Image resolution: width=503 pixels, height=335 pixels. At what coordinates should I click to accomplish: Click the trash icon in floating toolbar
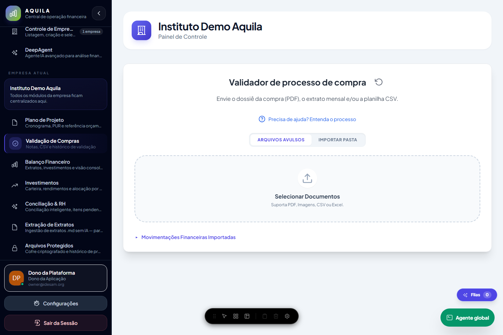coord(276,316)
